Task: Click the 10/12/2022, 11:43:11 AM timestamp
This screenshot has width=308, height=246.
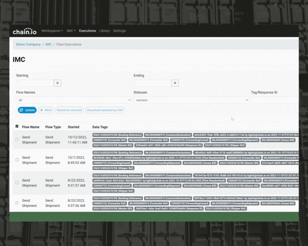Action: (x=77, y=140)
